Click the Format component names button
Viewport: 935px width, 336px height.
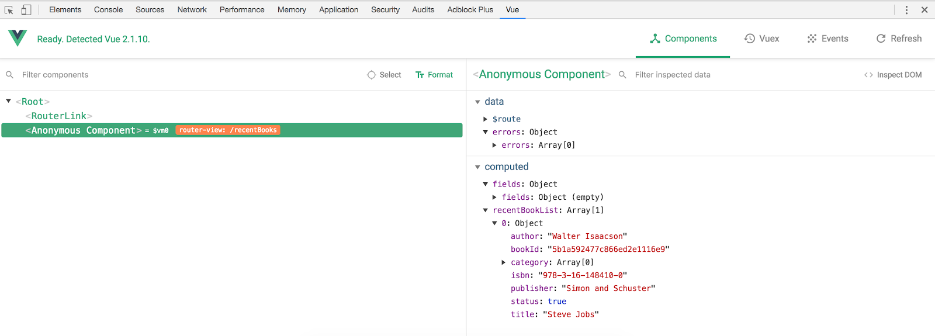tap(434, 75)
